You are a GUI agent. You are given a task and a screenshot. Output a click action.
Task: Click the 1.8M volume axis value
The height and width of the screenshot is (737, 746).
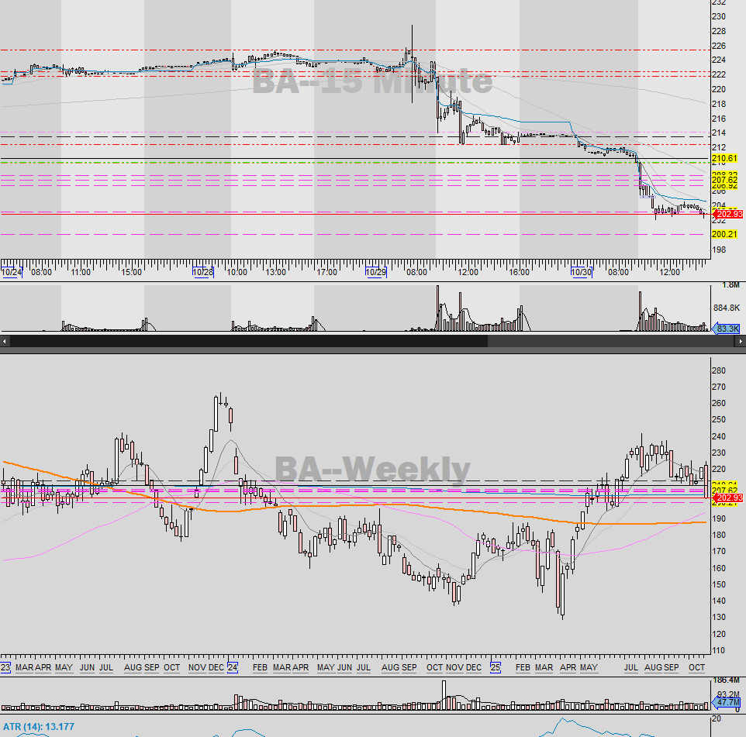[730, 285]
